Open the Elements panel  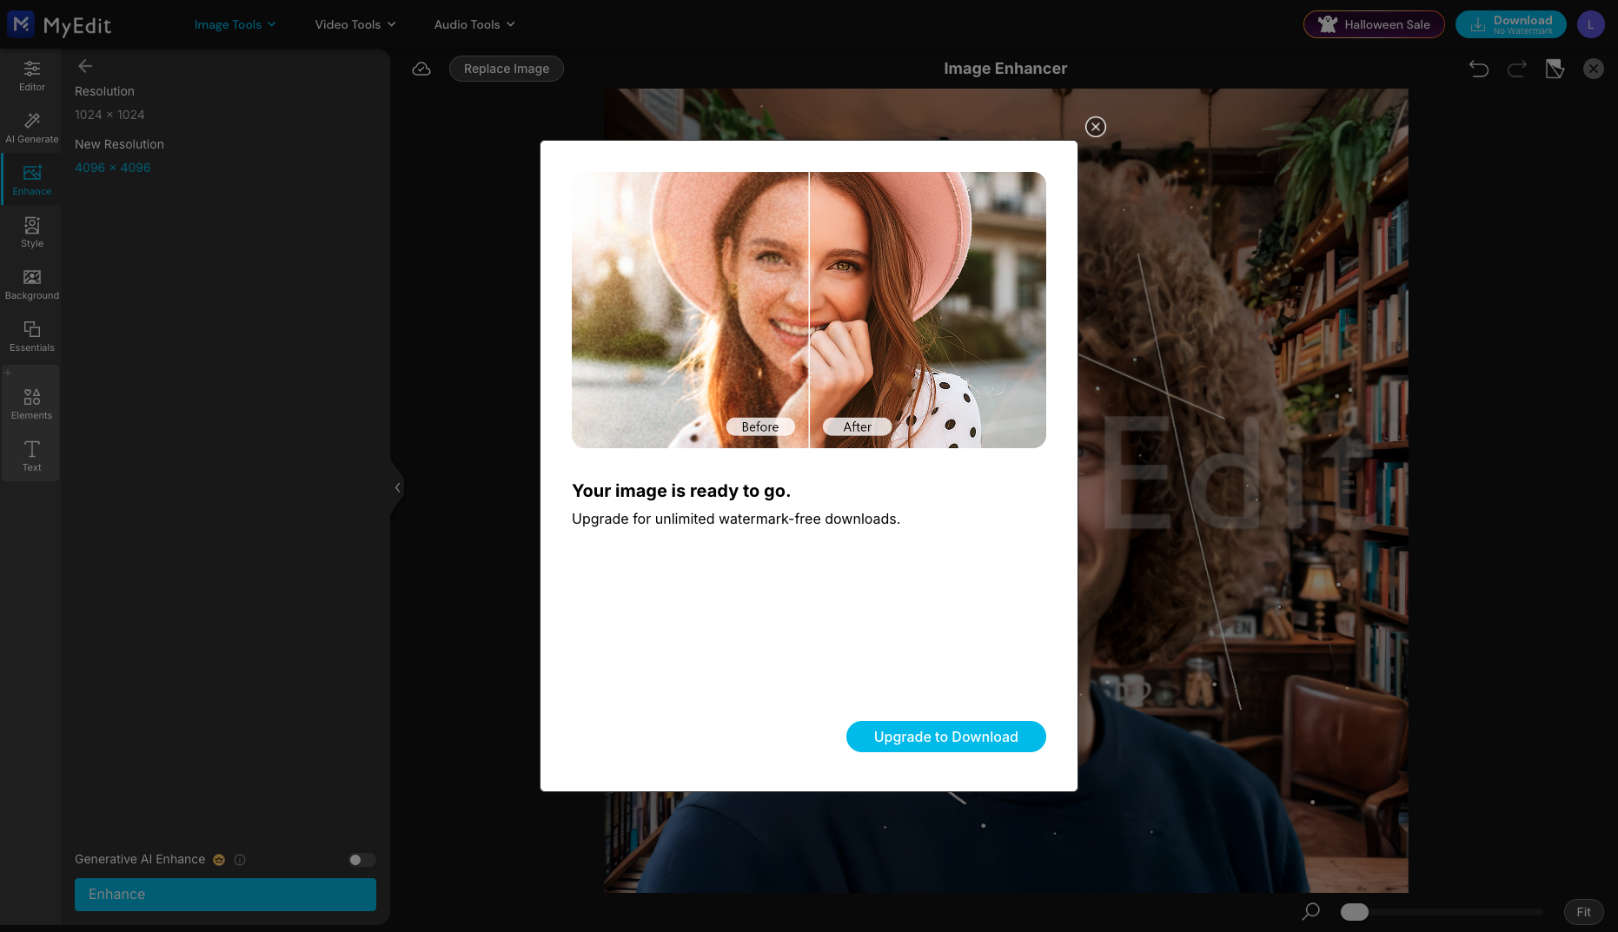[32, 404]
